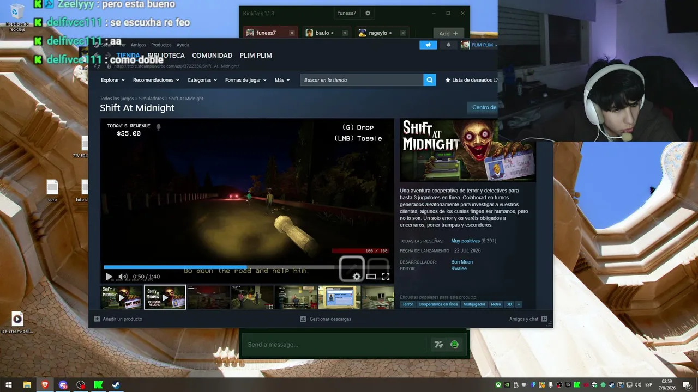
Task: Click Add chatroom button in KickTalk
Action: [x=449, y=33]
